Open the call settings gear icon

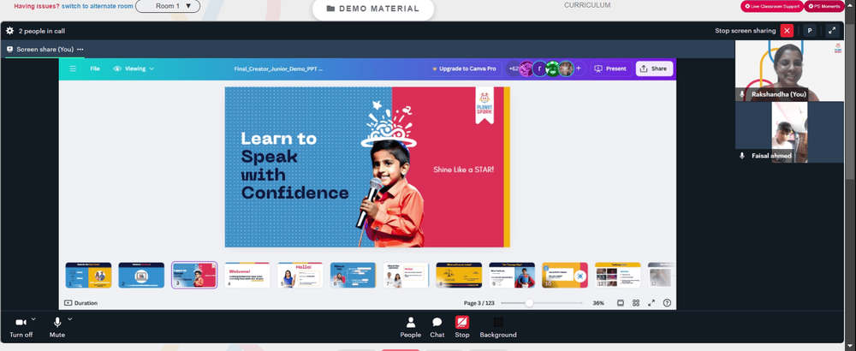click(x=9, y=31)
